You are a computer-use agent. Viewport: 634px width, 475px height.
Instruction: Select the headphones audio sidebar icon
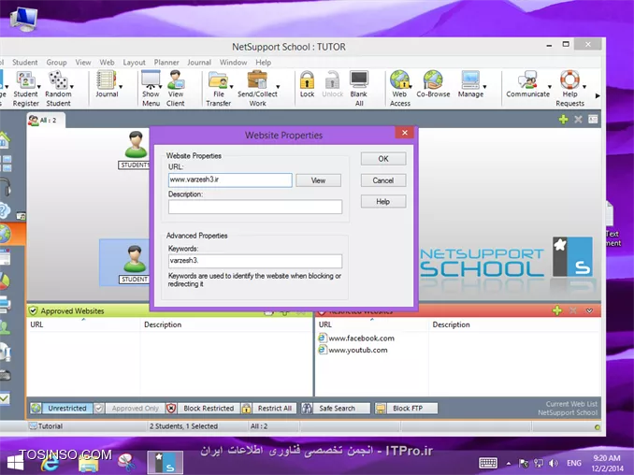[5, 187]
